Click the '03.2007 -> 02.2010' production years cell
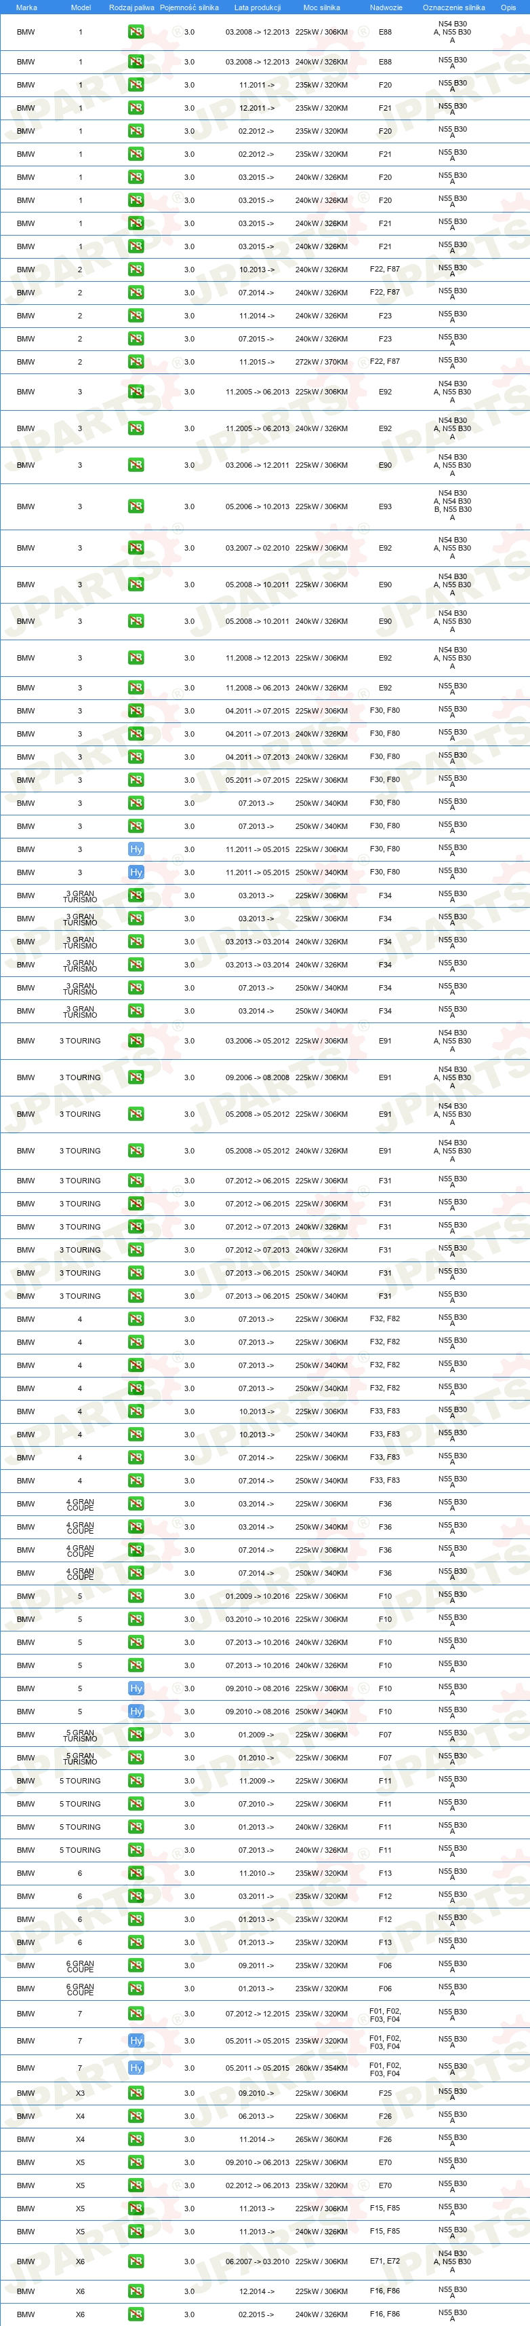This screenshot has height=2326, width=530. click(257, 548)
